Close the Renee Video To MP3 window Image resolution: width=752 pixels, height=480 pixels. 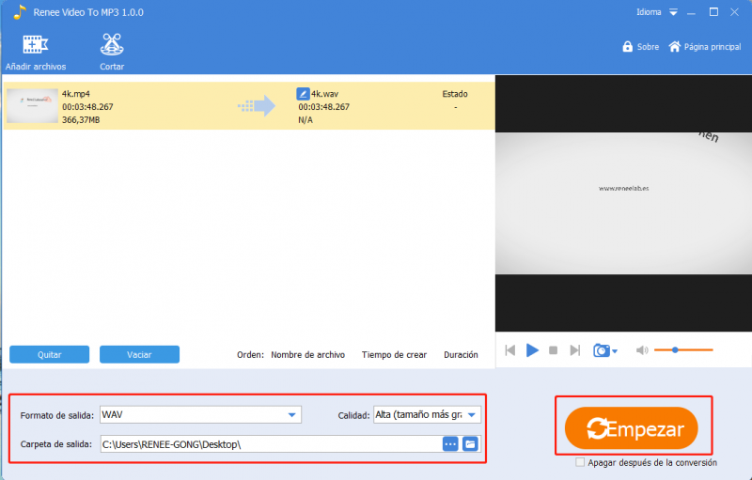[x=734, y=12]
